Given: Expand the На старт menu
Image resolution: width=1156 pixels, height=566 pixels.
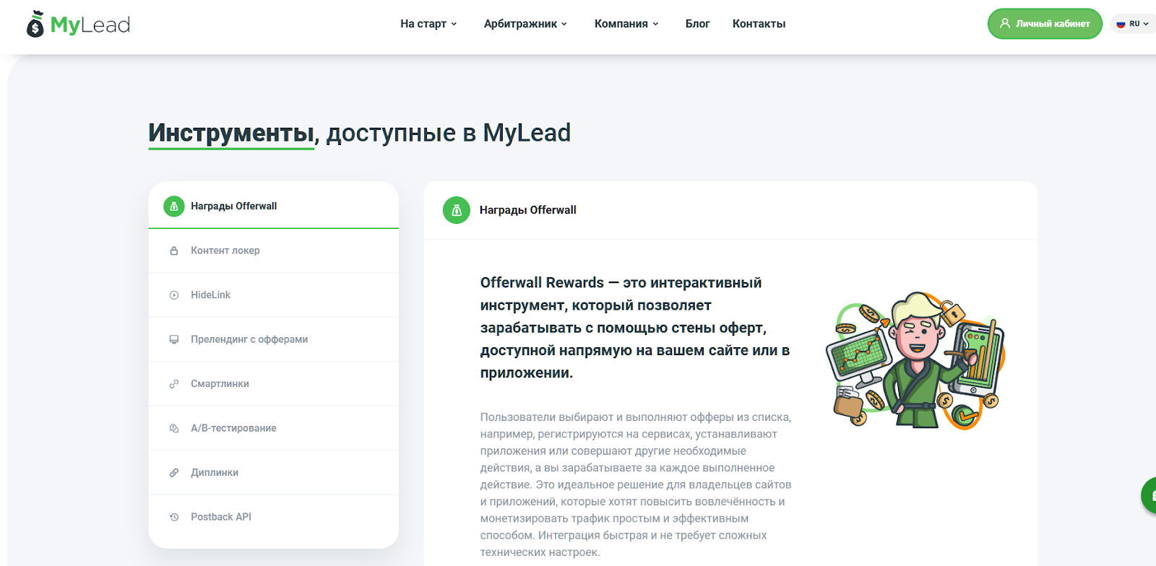Looking at the screenshot, I should 428,24.
